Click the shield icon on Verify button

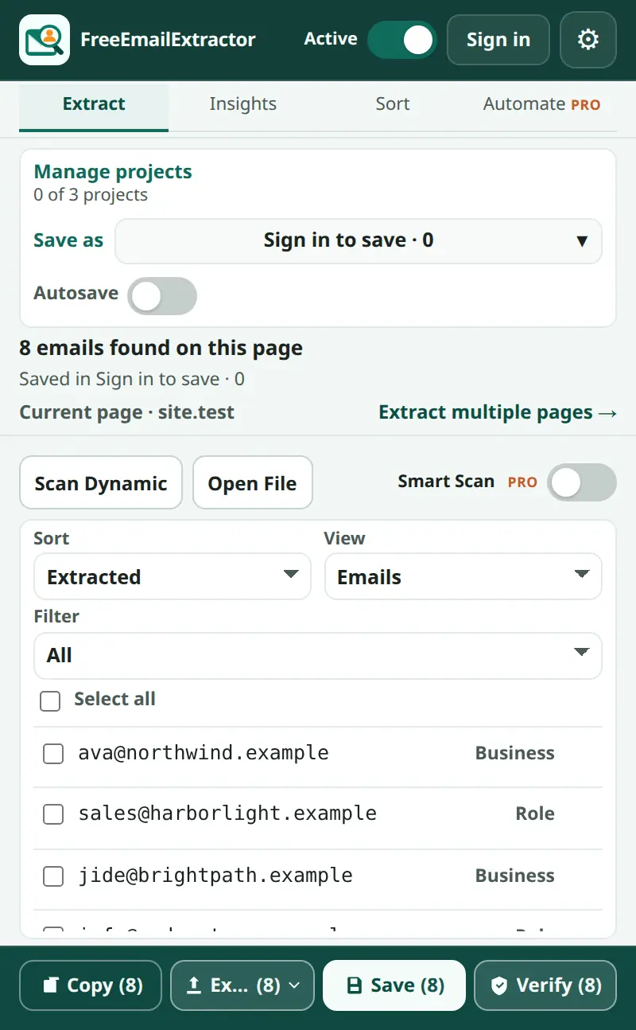[x=499, y=985]
